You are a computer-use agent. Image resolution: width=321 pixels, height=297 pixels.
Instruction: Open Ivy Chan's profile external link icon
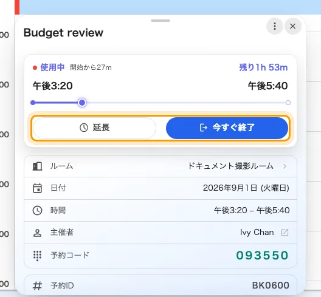pyautogui.click(x=285, y=233)
